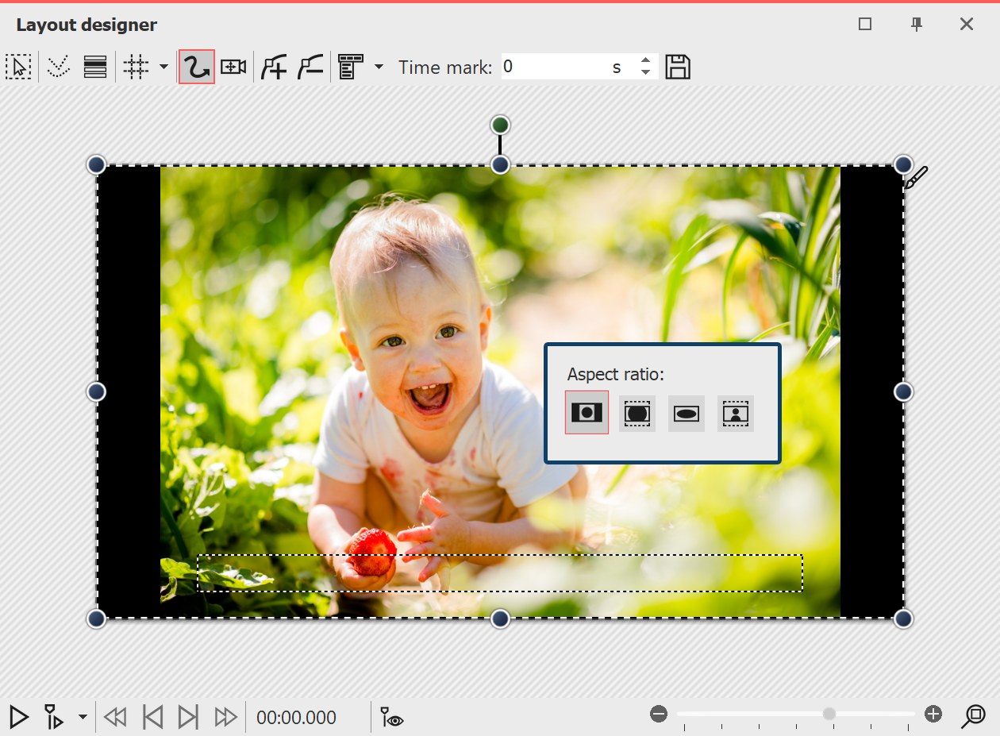Viewport: 1000px width, 736px height.
Task: Open the play-from-marker dropdown arrow
Action: [83, 718]
